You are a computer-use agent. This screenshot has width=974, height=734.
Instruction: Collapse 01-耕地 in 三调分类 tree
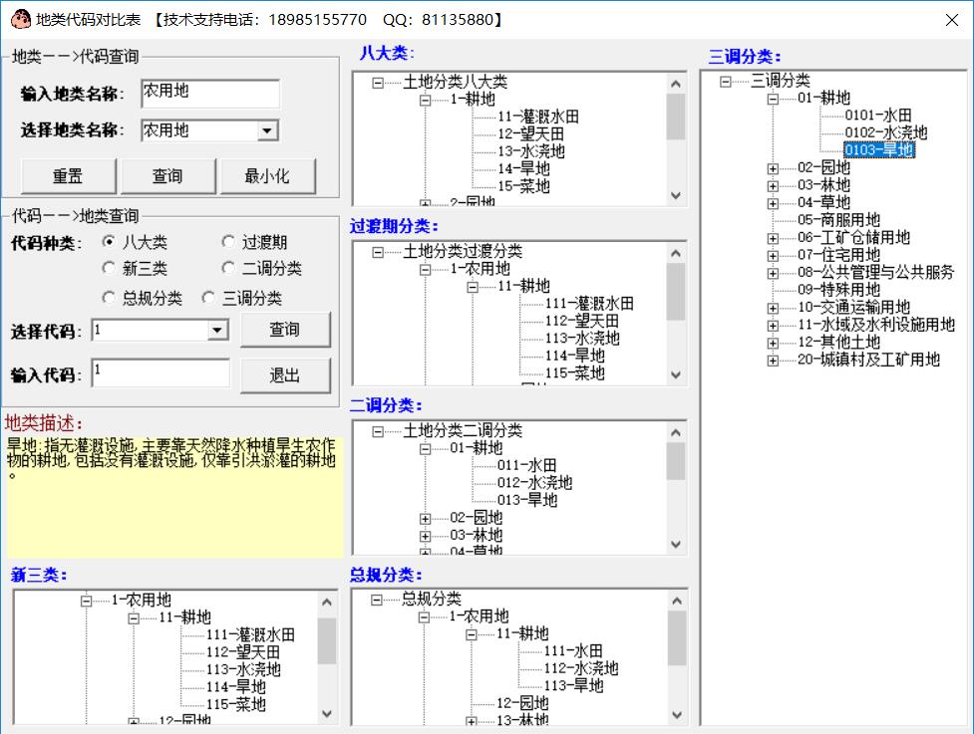click(773, 99)
